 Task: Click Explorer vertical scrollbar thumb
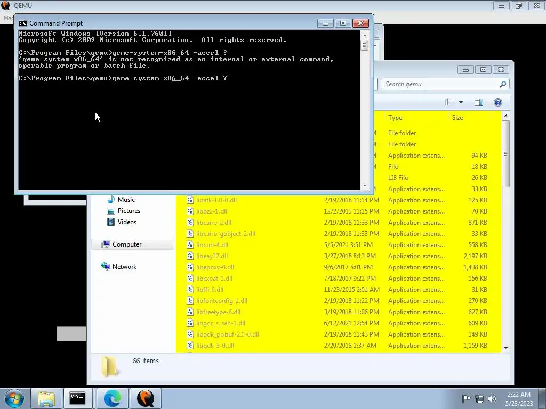506,154
